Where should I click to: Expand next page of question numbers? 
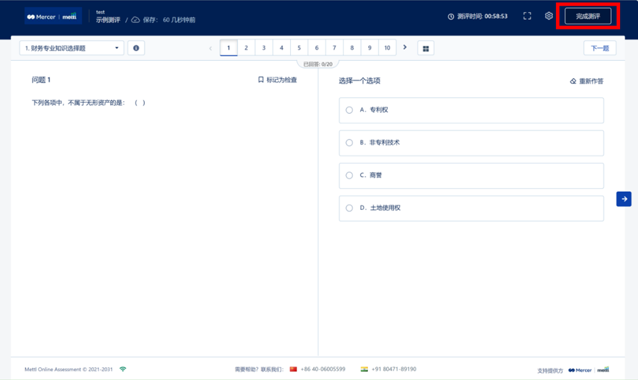405,47
